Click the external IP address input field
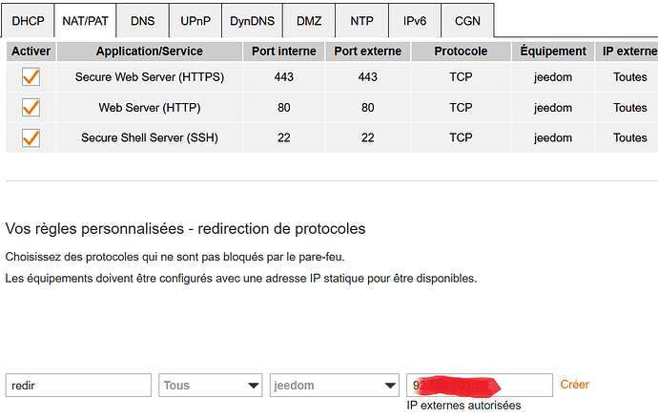This screenshot has height=419, width=658. pyautogui.click(x=479, y=386)
